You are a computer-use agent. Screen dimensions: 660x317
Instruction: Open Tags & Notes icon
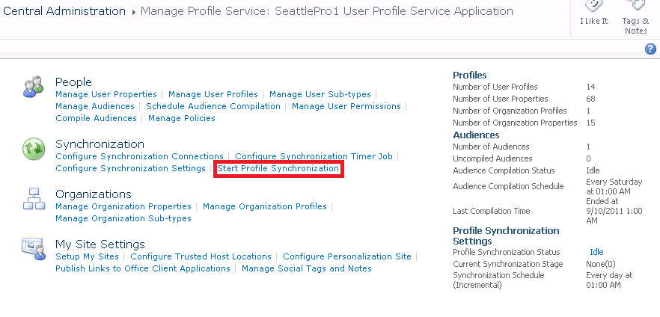(x=635, y=6)
